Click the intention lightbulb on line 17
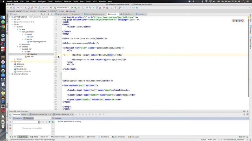Image resolution: width=252 pixels, height=141 pixels. click(64, 55)
